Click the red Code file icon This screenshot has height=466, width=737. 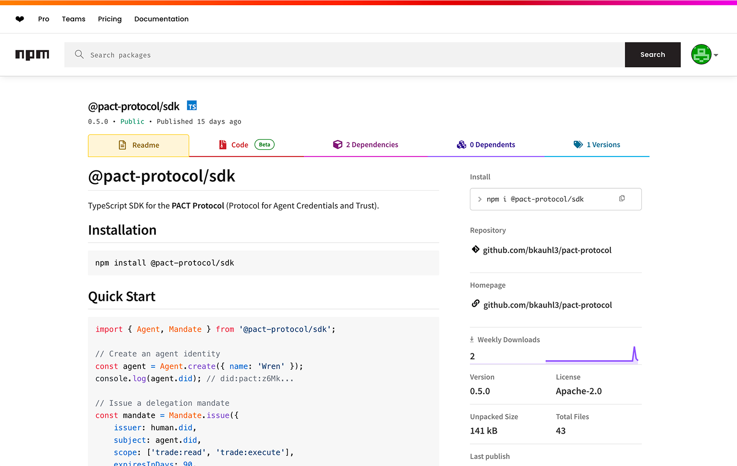223,144
